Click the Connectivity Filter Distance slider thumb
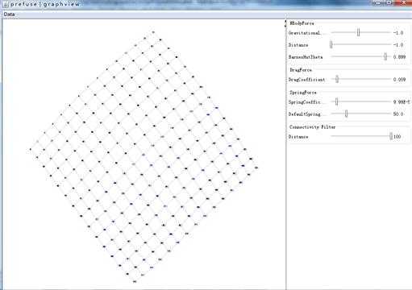412x290 pixels. pos(391,136)
